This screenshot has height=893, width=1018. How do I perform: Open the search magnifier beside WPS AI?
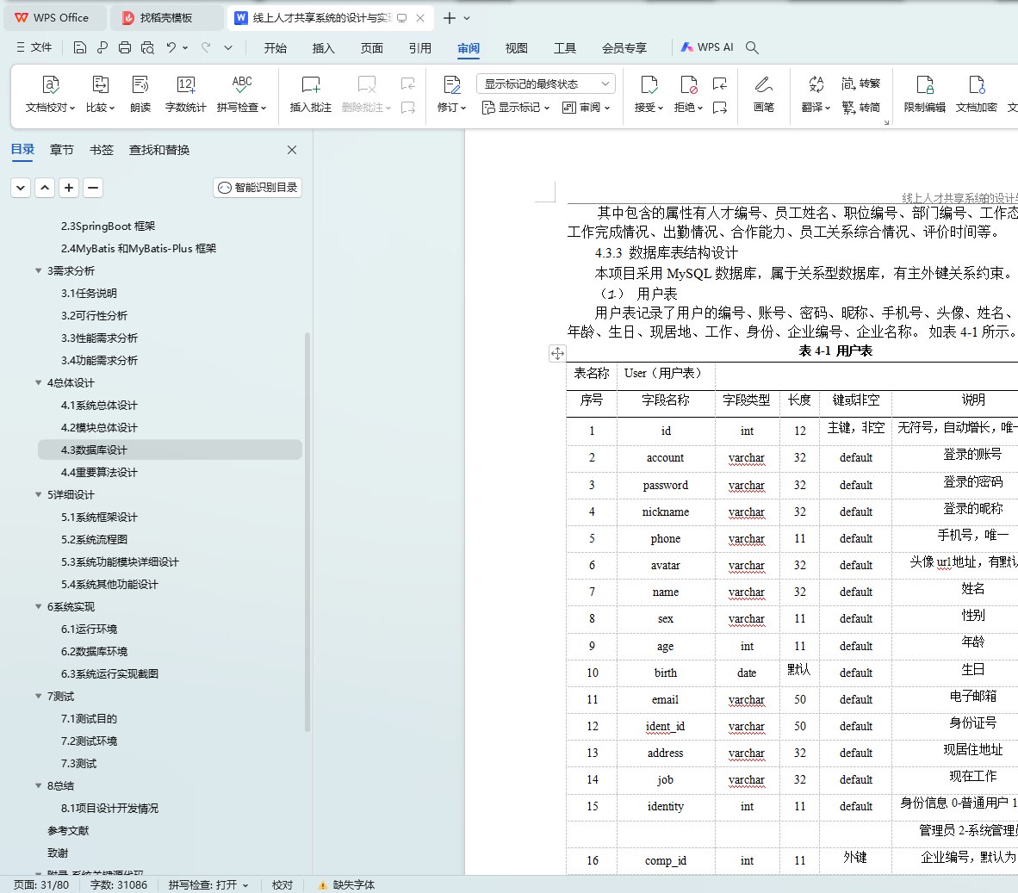752,47
